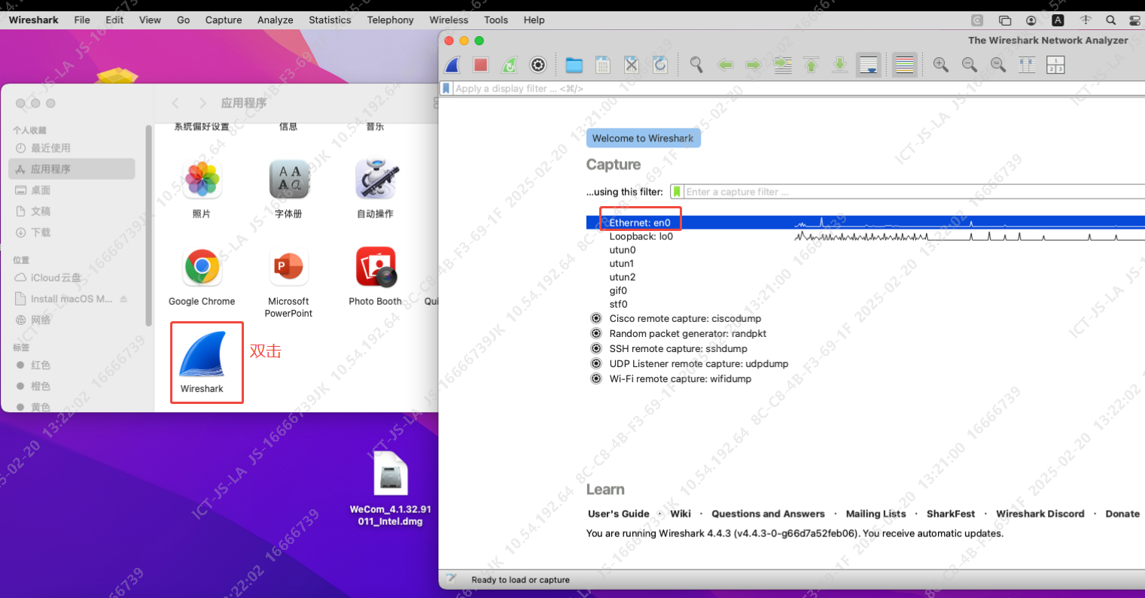Select the utun1 interface row
The image size is (1145, 598).
pyautogui.click(x=866, y=263)
